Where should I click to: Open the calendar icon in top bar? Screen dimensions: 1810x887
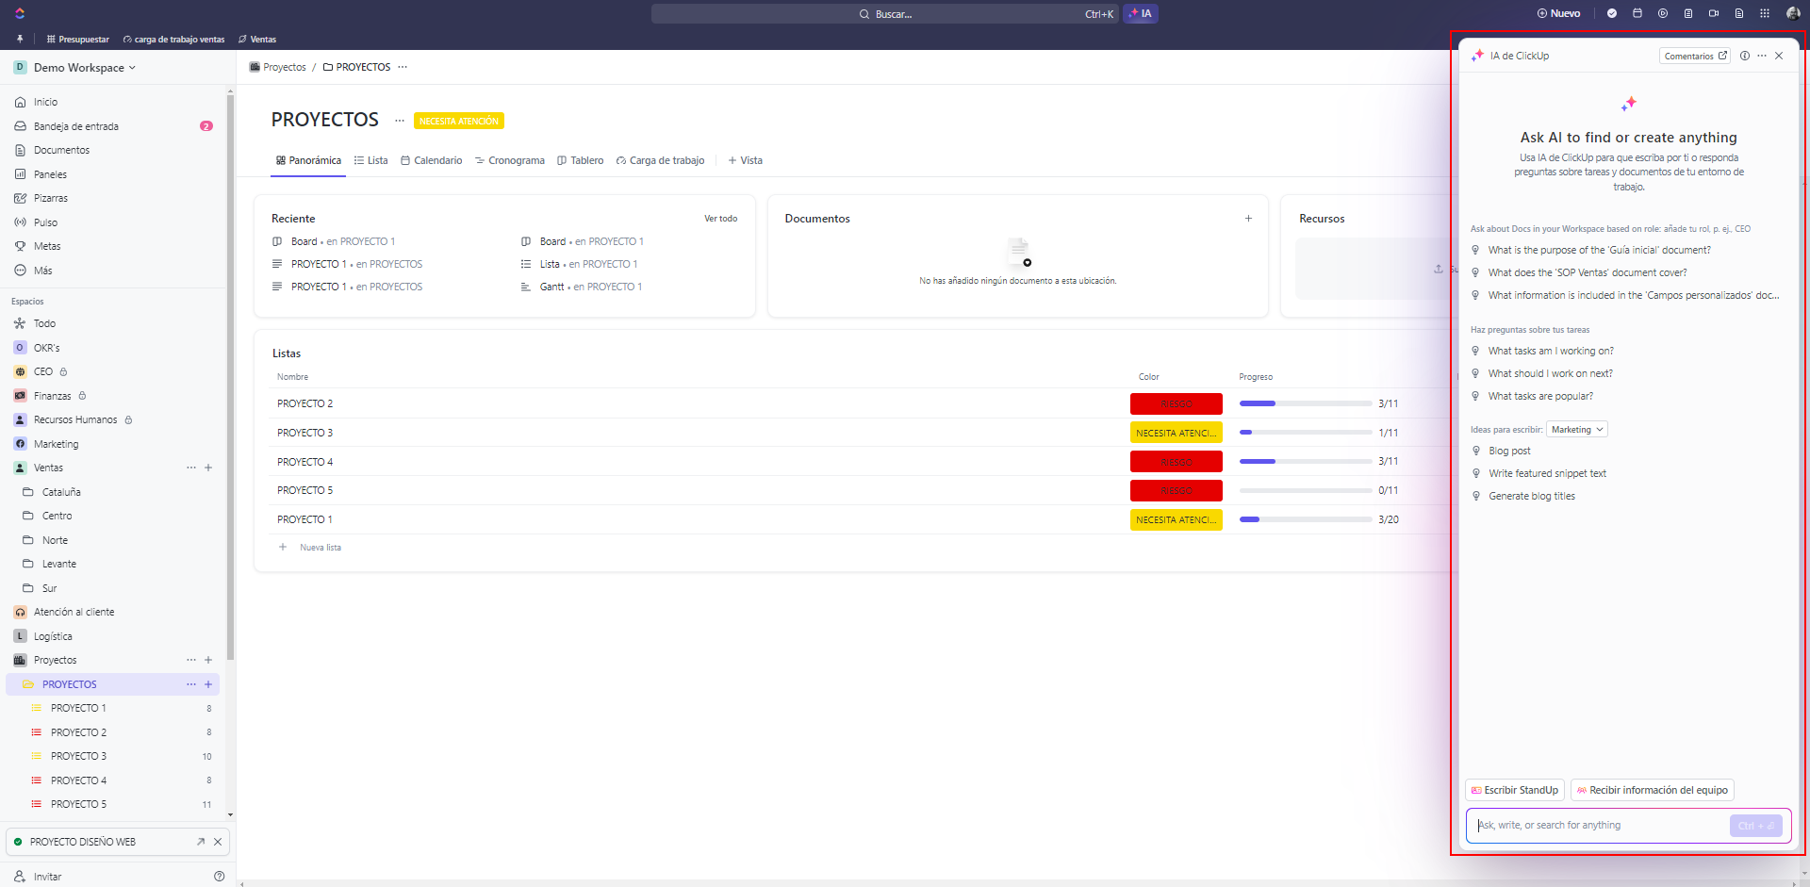pos(1637,14)
